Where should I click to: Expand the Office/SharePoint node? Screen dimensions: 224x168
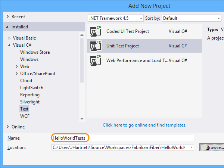pyautogui.click(x=17, y=74)
